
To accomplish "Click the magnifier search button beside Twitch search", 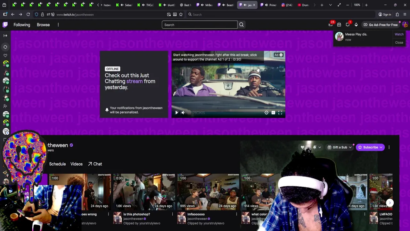I will 242,25.
